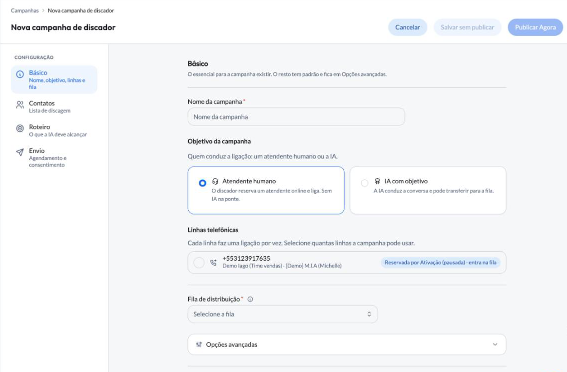
Task: Open the Selecione a fila dropdown
Action: pos(282,314)
